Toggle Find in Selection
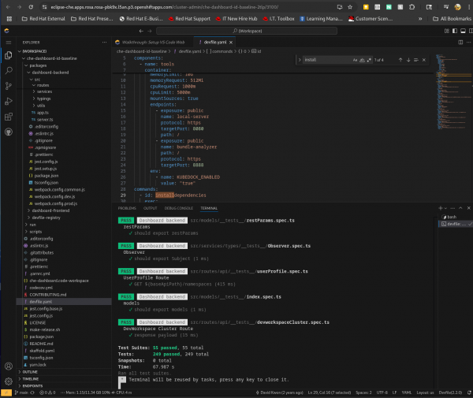Screen dimensions: 473x398 (x=416, y=60)
